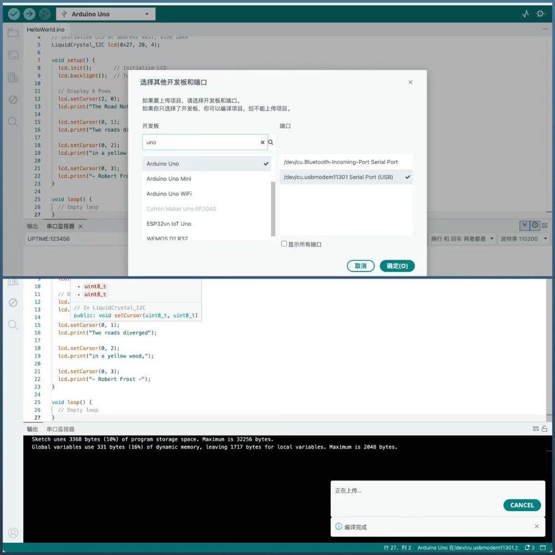
Task: Click the magnifier icon in board search
Action: tap(271, 142)
